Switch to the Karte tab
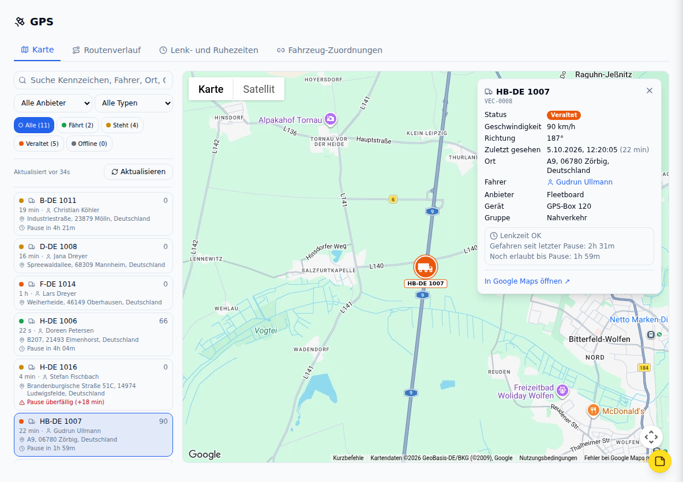The width and height of the screenshot is (683, 482). click(x=37, y=50)
